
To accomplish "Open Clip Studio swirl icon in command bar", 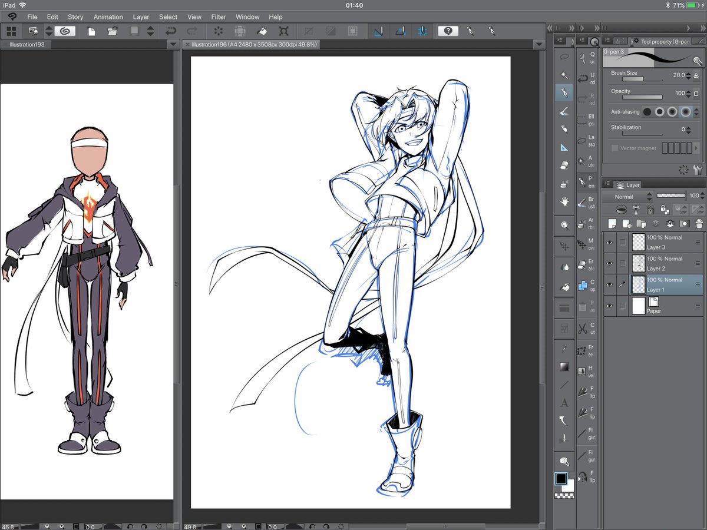I will pyautogui.click(x=65, y=31).
